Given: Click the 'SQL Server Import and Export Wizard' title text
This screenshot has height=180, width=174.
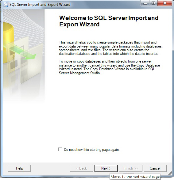Looking at the screenshot, I should pos(40,5).
